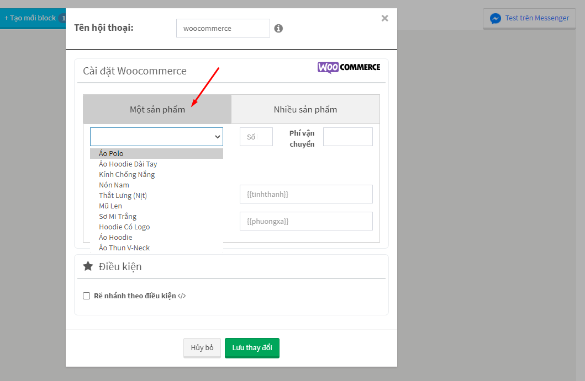The width and height of the screenshot is (585, 381).
Task: Focus the Tên hội thoại input field
Action: tap(223, 28)
